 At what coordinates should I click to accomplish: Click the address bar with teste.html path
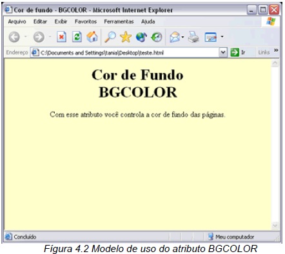[128, 52]
